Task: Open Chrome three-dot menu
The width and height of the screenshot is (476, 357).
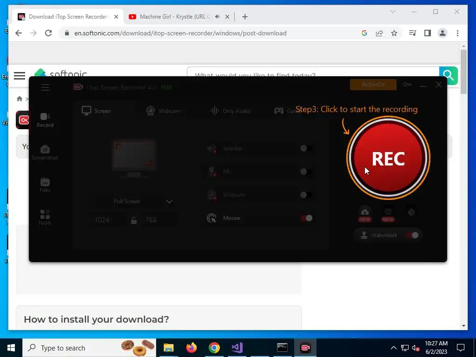Action: (457, 33)
